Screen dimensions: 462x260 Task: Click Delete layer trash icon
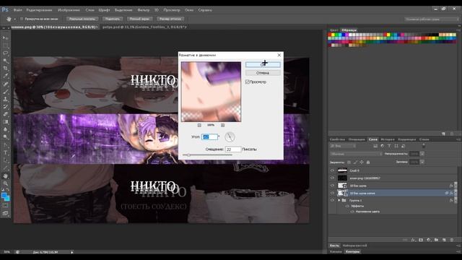(452, 240)
